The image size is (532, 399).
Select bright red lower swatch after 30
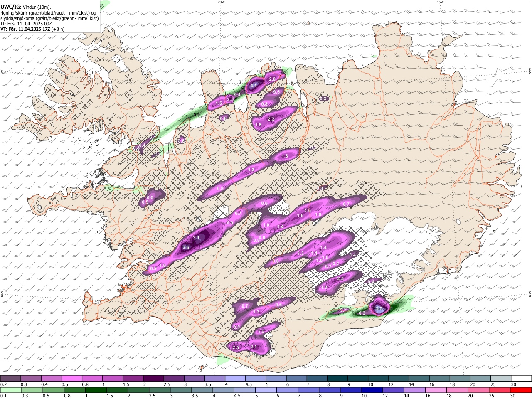coord(520,390)
